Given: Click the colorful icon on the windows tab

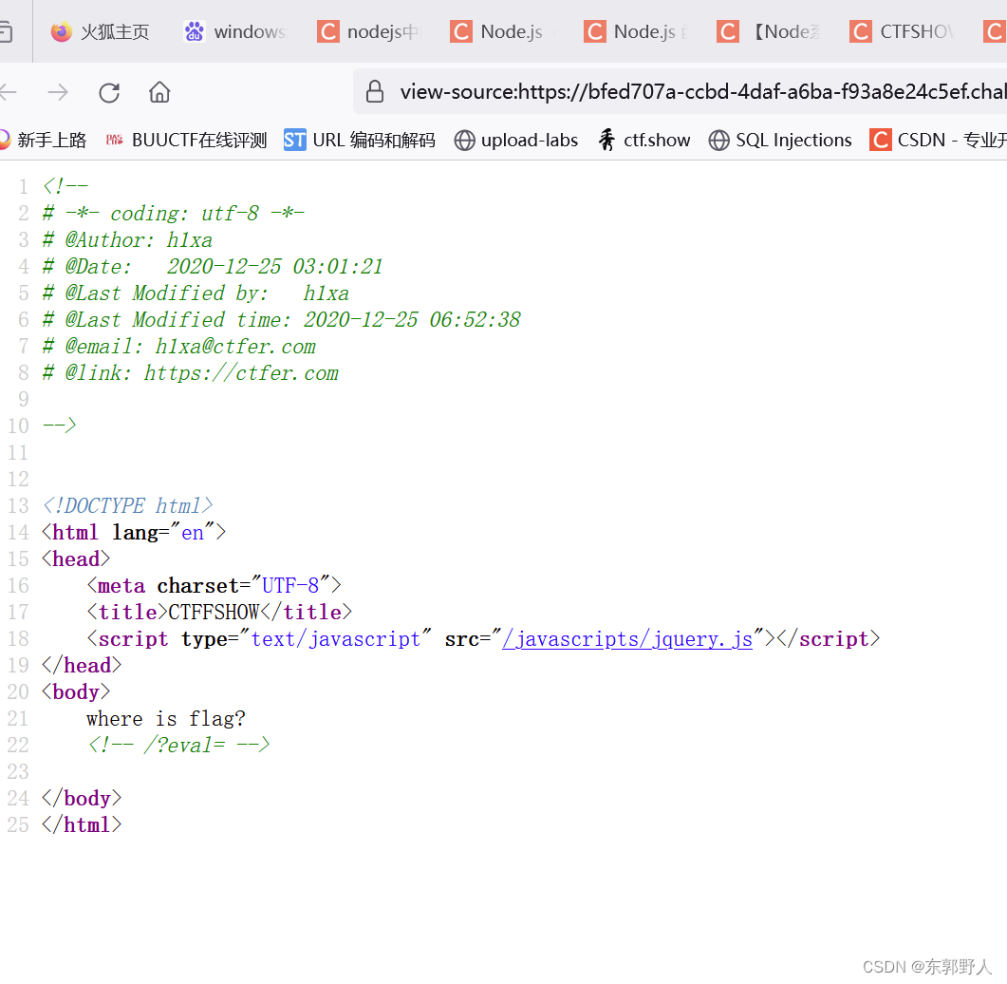Looking at the screenshot, I should coord(193,31).
